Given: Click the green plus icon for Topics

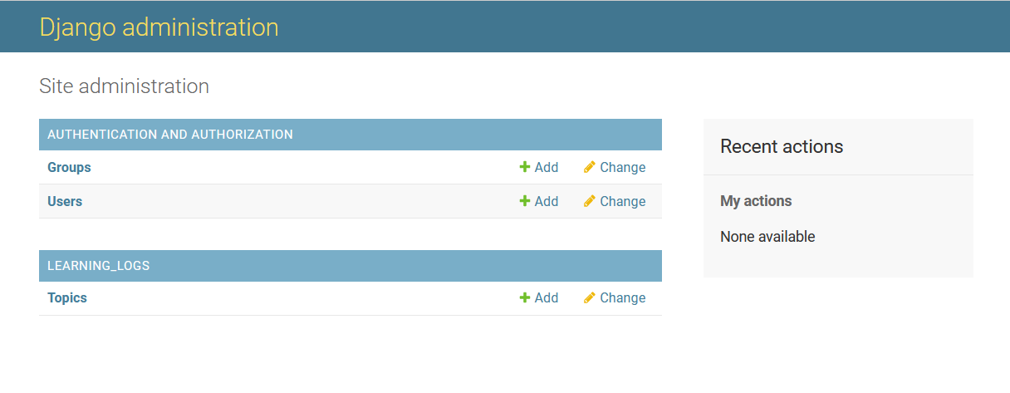Looking at the screenshot, I should click(x=525, y=297).
